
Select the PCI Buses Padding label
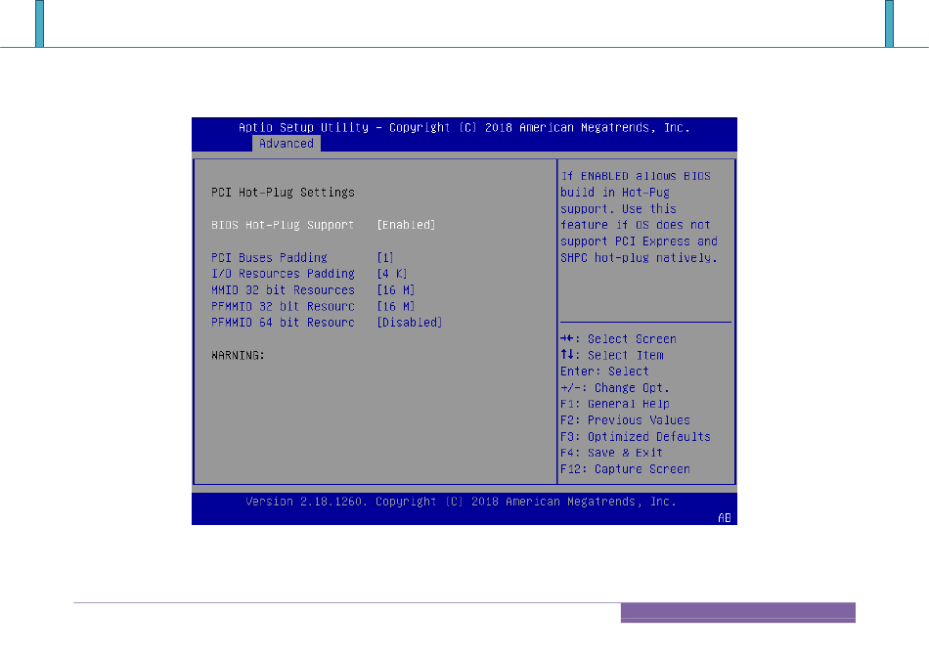pyautogui.click(x=269, y=258)
